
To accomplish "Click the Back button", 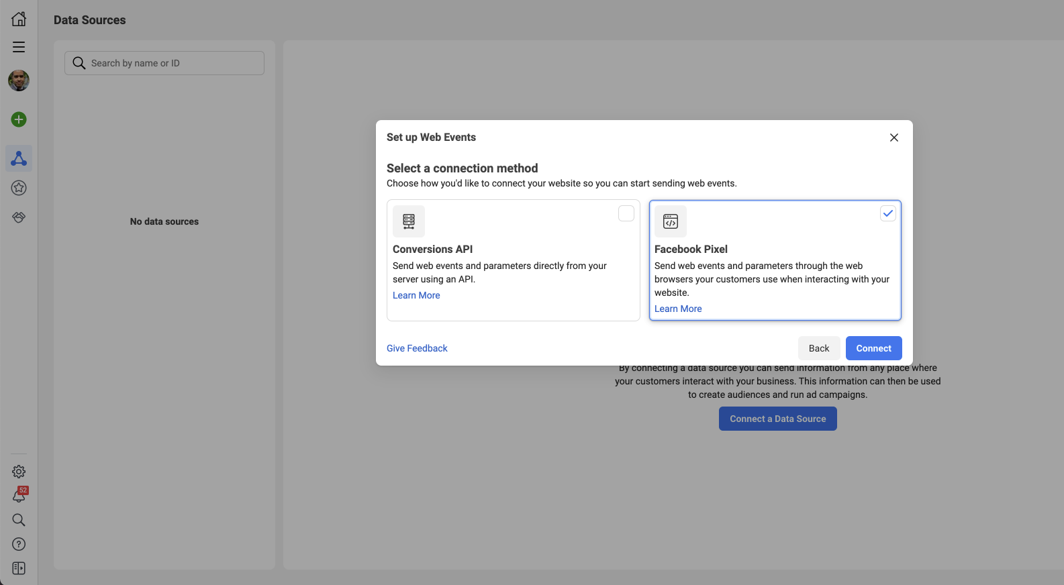I will [819, 348].
